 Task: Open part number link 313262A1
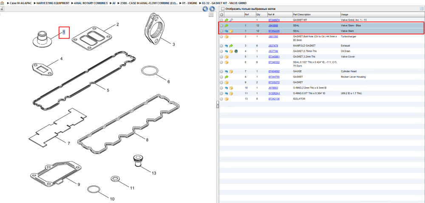pyautogui.click(x=274, y=93)
